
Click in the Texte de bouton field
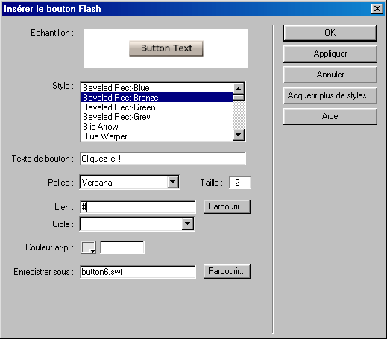(163, 159)
